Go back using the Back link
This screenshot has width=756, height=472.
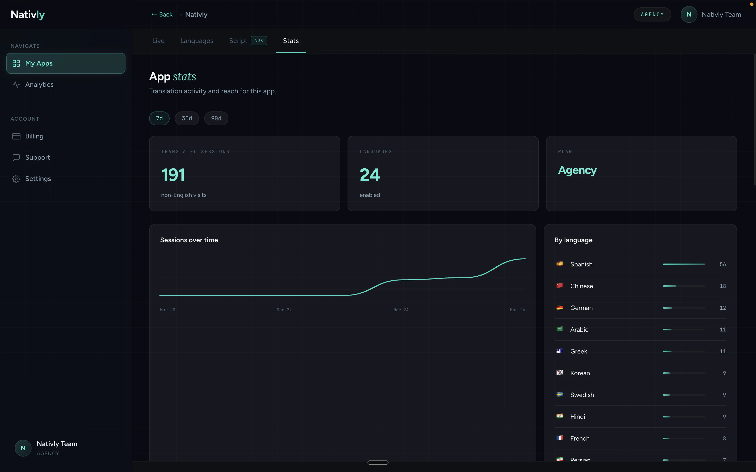162,15
